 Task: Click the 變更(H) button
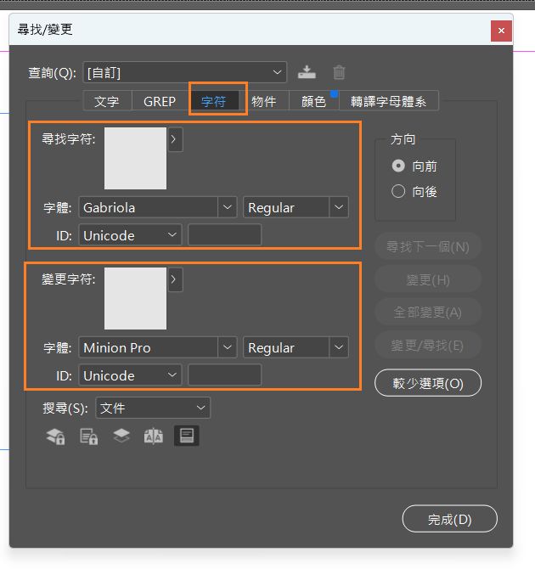point(428,279)
